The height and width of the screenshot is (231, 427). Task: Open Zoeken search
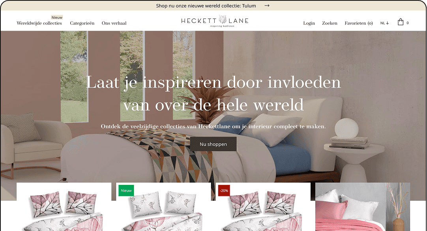click(330, 23)
